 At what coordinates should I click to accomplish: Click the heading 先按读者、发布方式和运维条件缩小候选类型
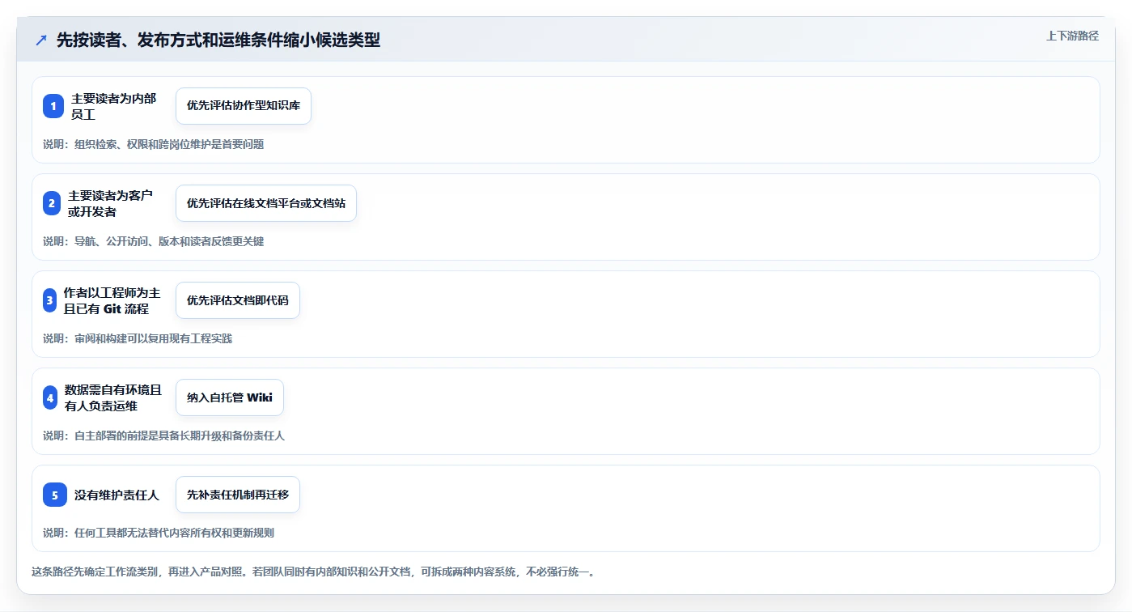218,40
